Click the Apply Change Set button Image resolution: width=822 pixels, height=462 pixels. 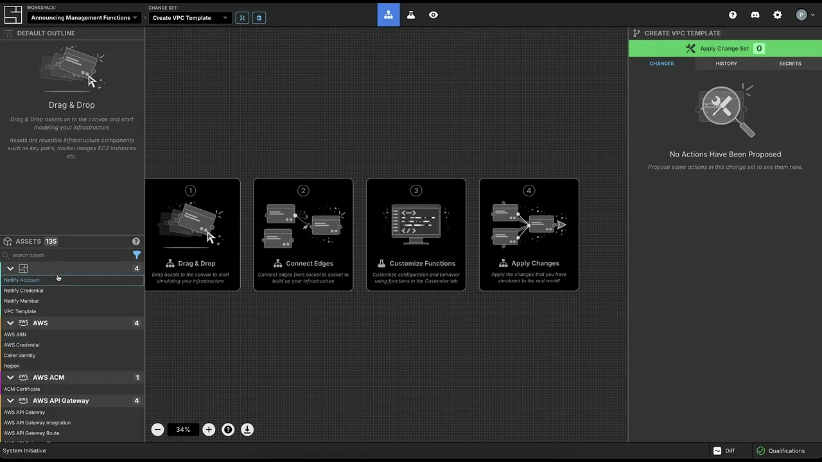coord(724,48)
